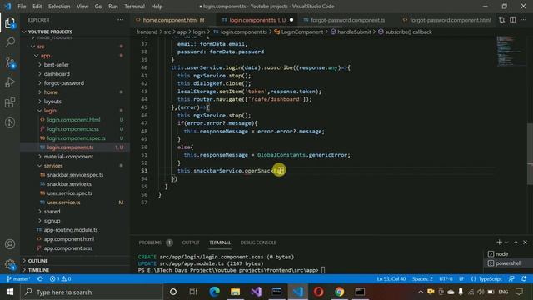Viewport: 533px width, 300px height.
Task: Click the editor vertical scrollbar
Action: [530, 153]
